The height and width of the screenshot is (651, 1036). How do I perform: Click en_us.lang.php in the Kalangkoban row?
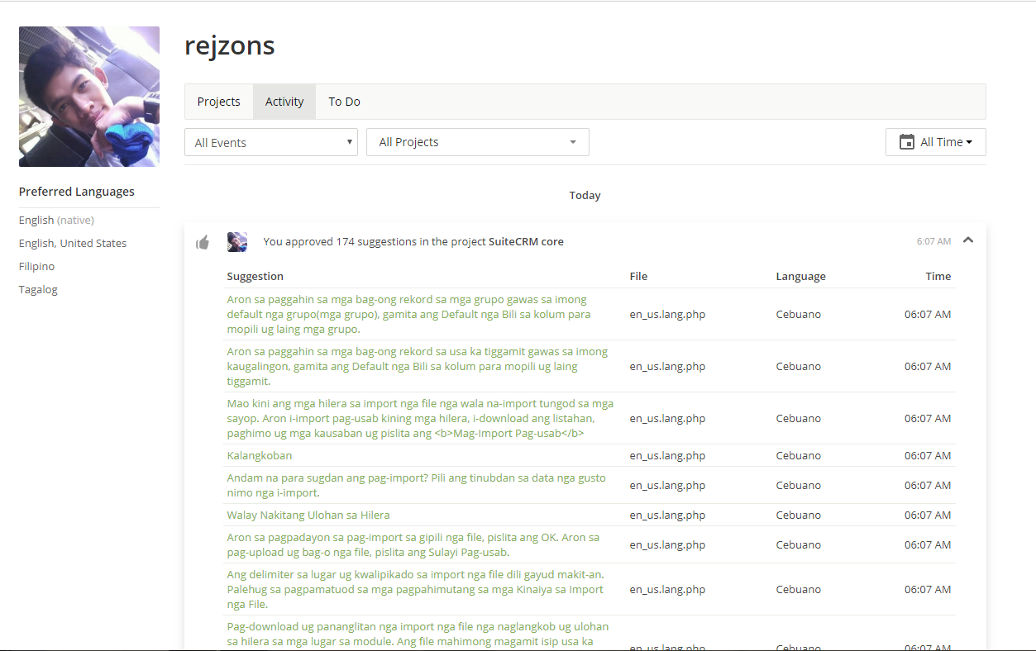click(x=667, y=455)
